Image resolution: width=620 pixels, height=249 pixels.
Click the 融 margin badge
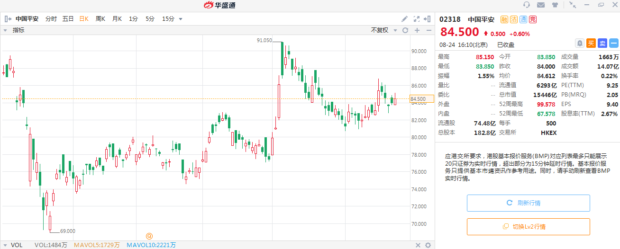pos(504,19)
